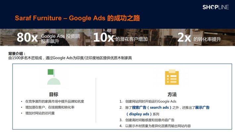The height and width of the screenshot is (132, 235).
Task: Select the slide title Saraf Furniture – Google Ads
Action: pyautogui.click(x=77, y=18)
